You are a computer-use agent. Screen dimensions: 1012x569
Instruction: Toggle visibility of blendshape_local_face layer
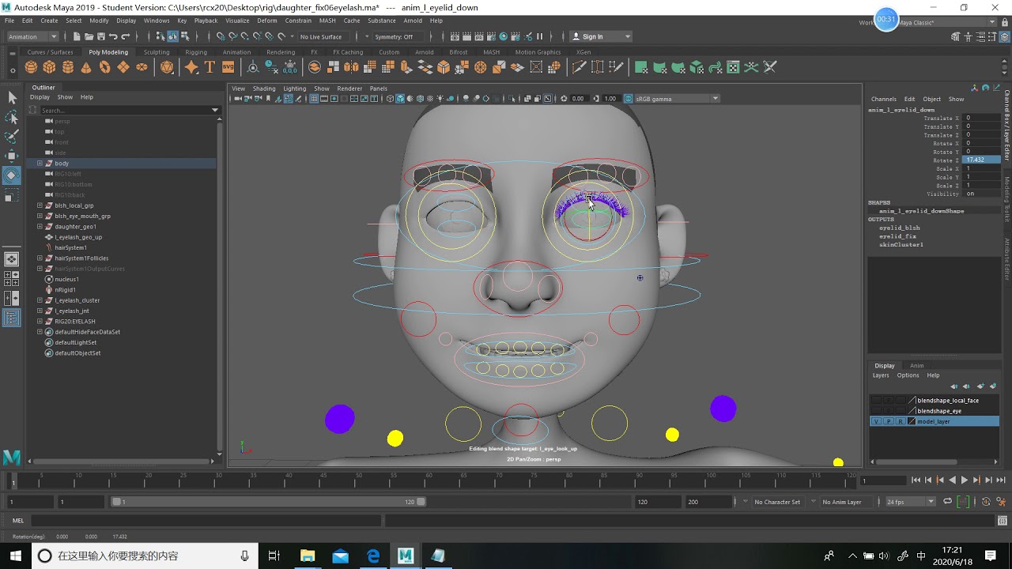point(876,401)
